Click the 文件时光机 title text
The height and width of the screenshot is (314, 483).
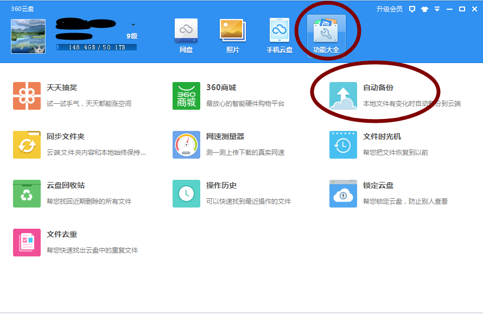(x=382, y=136)
